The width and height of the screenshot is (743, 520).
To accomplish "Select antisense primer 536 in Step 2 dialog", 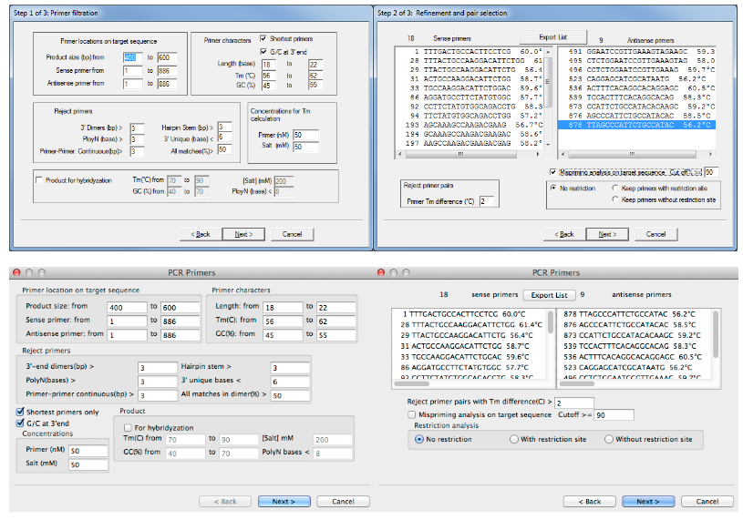I will tap(636, 88).
